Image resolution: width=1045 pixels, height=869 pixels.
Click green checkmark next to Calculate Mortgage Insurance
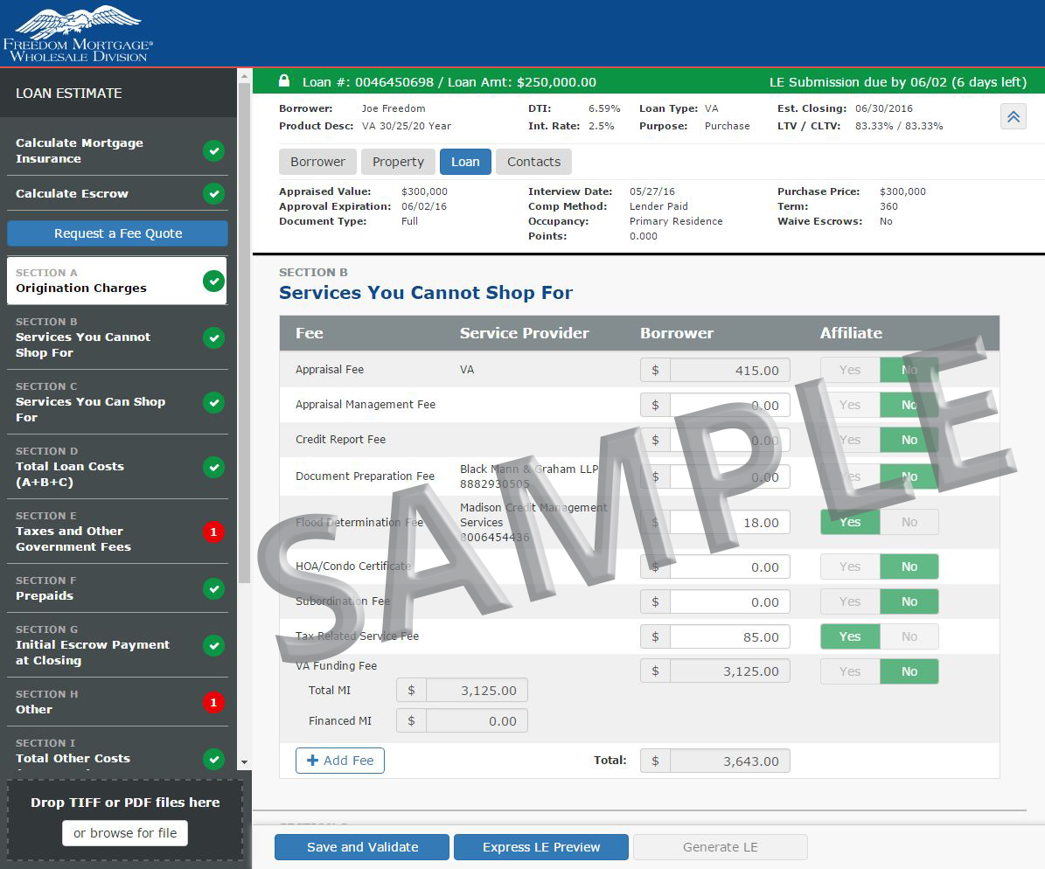[213, 151]
